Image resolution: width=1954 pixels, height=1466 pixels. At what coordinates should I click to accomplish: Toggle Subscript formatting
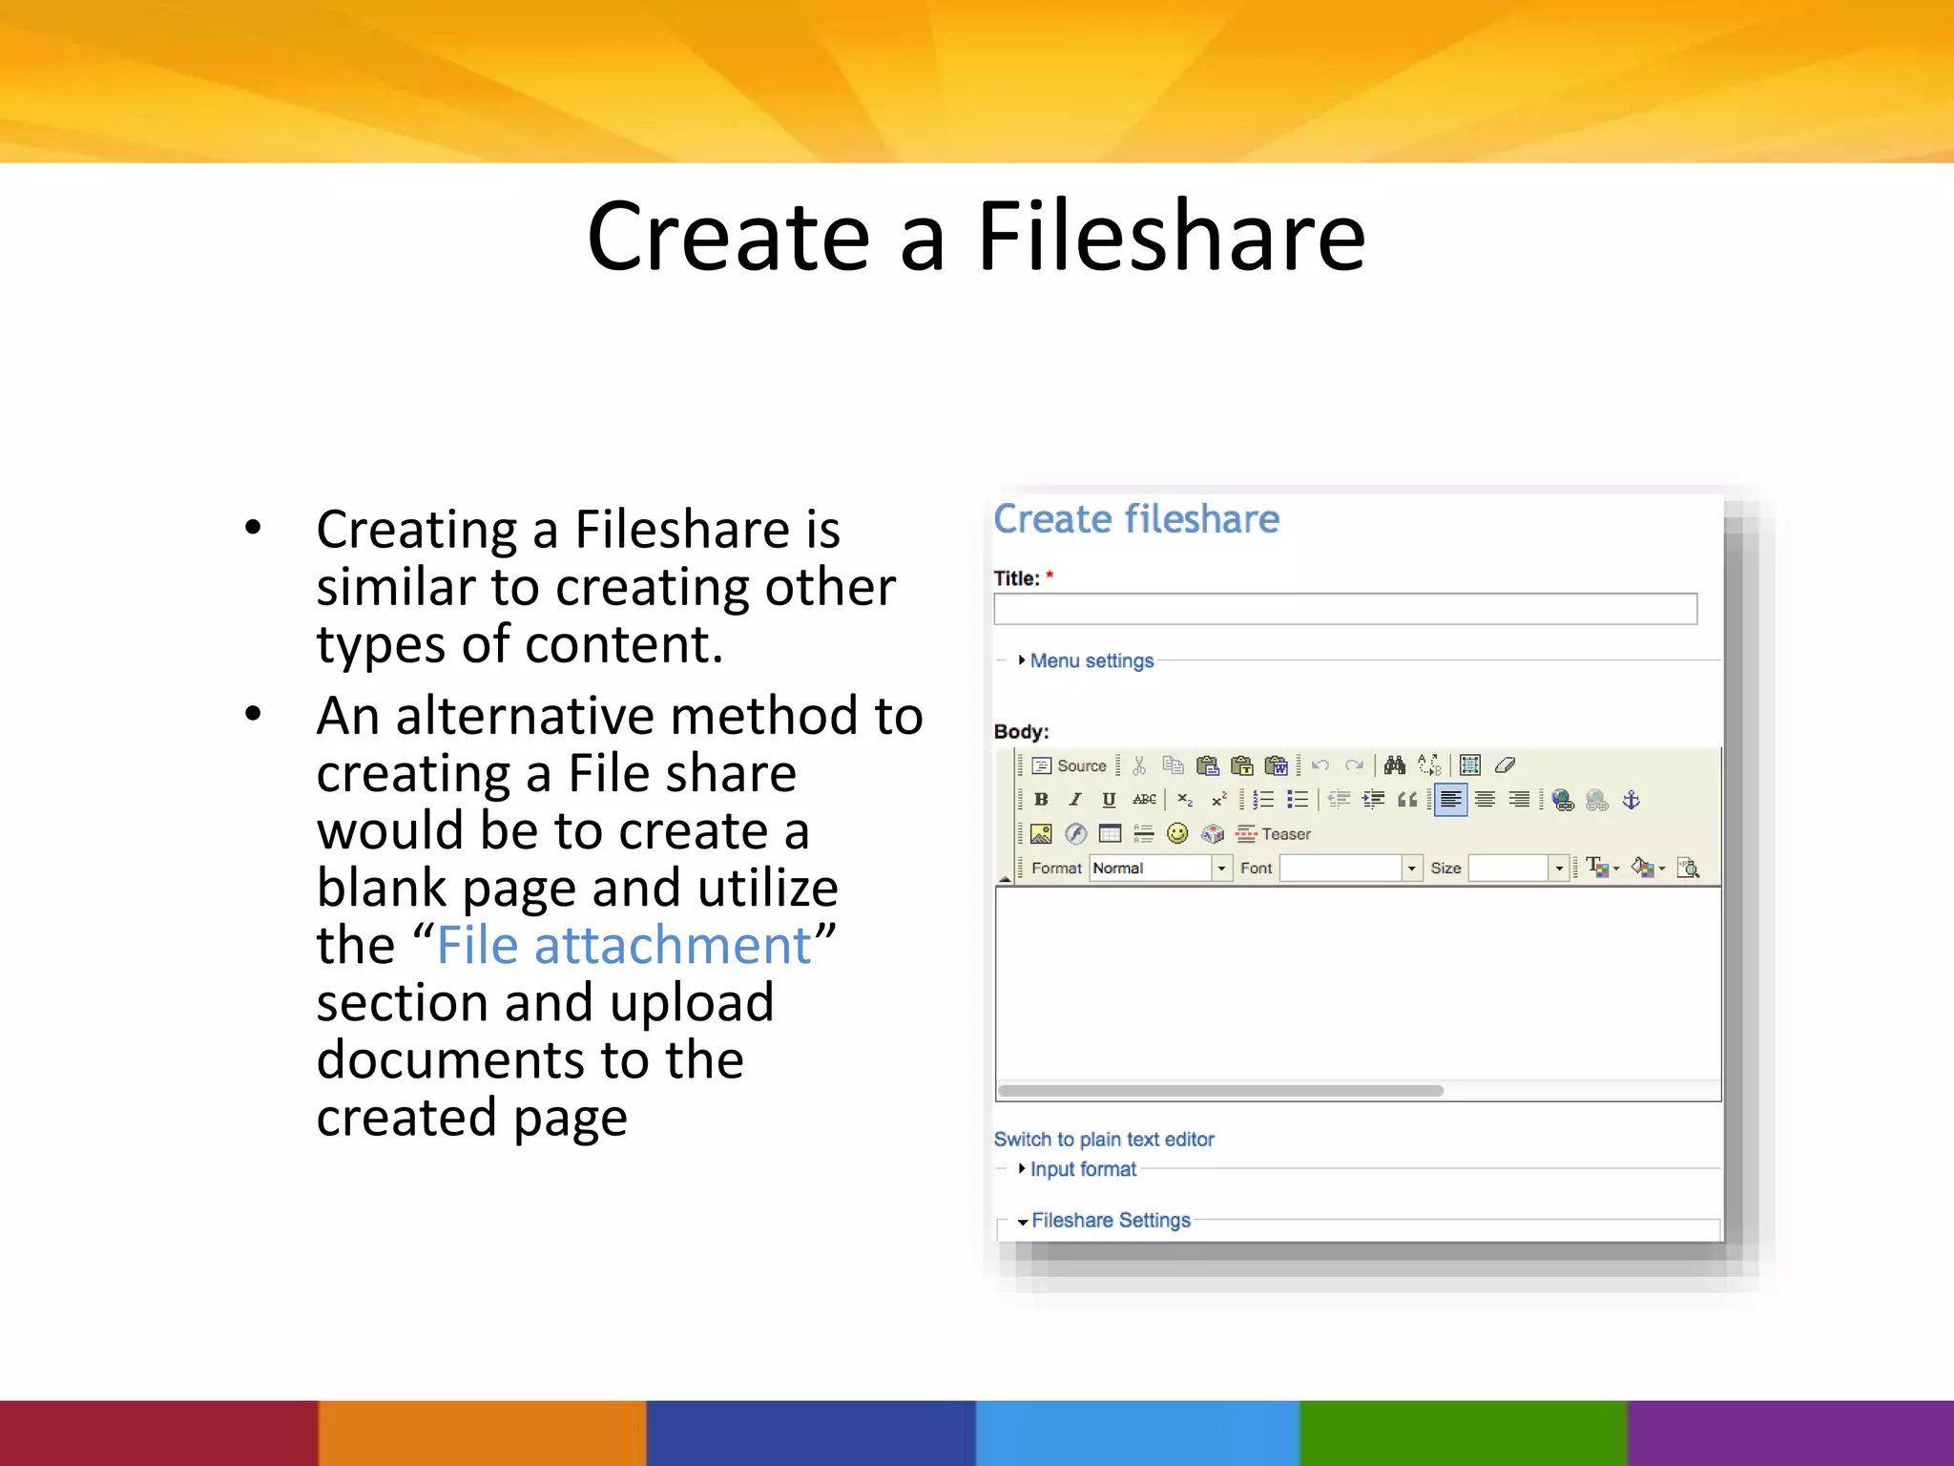tap(1185, 800)
